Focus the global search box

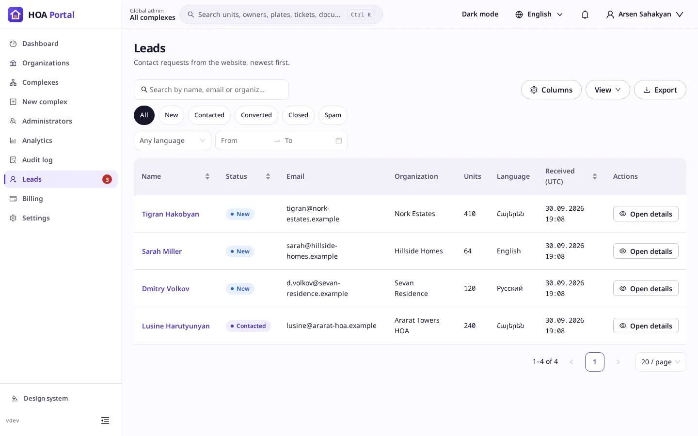(x=281, y=15)
